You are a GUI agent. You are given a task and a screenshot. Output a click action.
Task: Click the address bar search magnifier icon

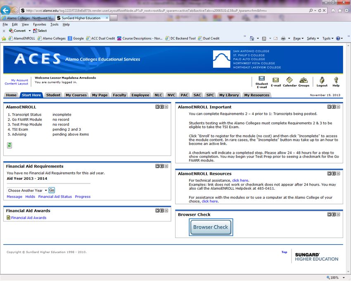point(311,10)
